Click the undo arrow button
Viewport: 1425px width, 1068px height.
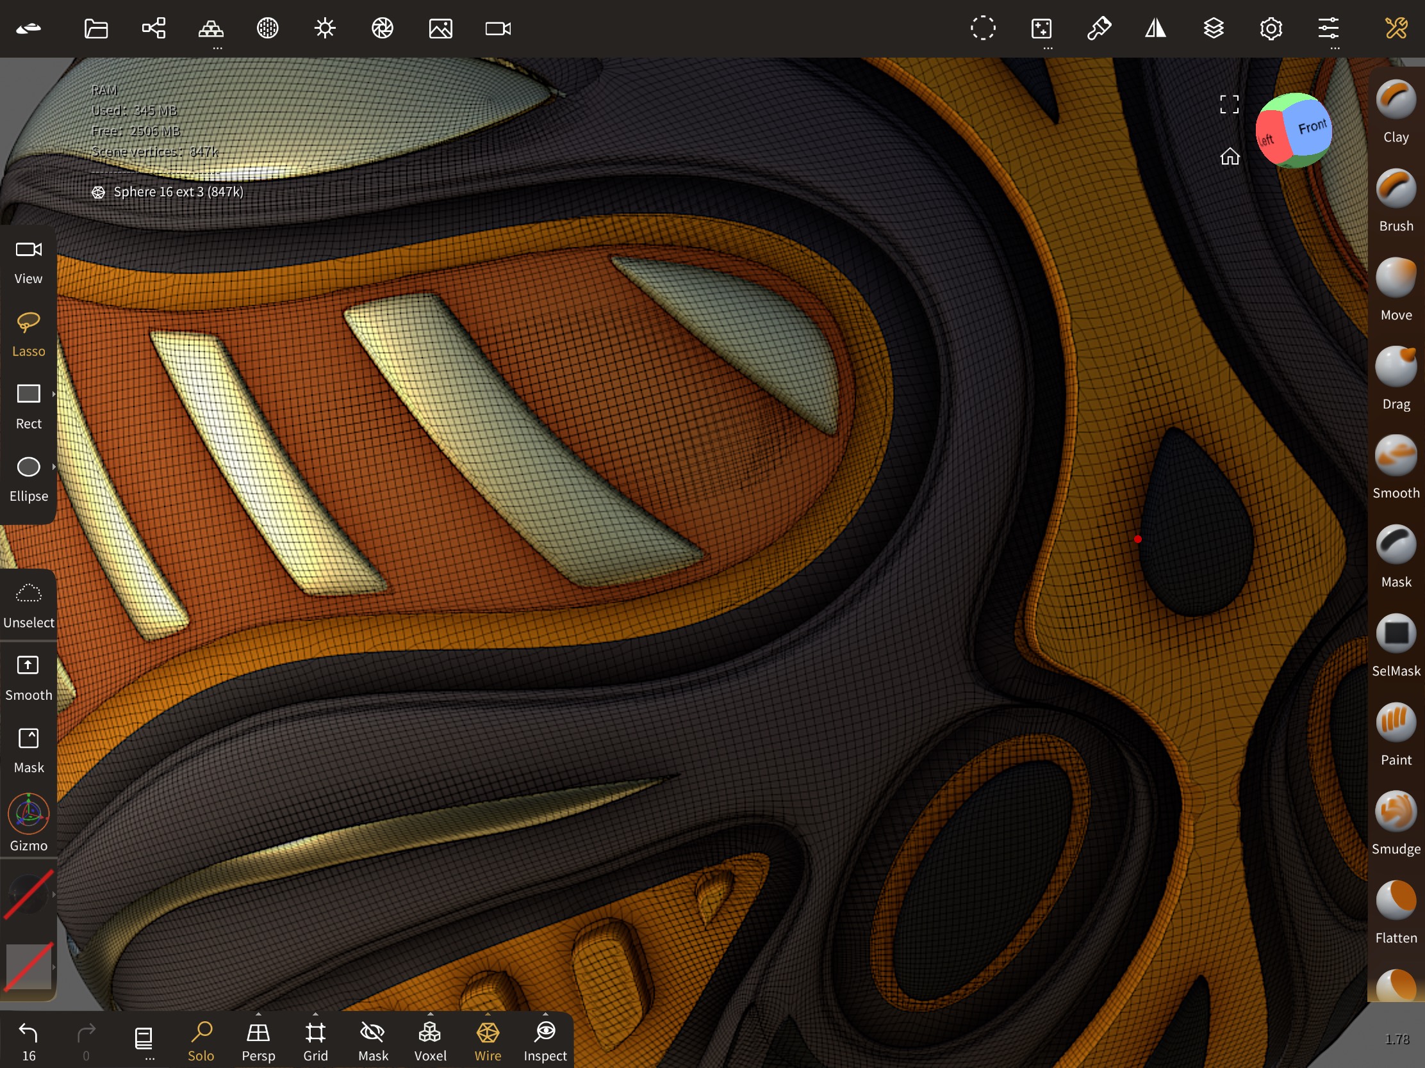pos(28,1033)
